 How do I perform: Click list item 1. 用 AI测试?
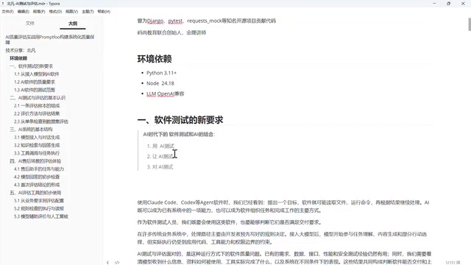click(160, 146)
